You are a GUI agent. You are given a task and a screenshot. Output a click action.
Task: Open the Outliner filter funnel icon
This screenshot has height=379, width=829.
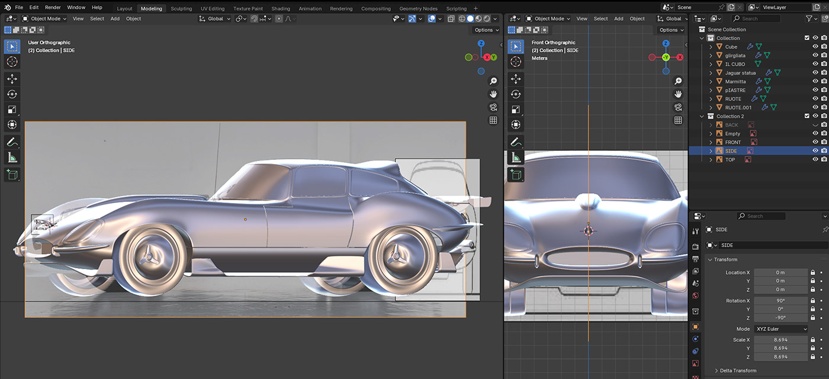point(810,18)
